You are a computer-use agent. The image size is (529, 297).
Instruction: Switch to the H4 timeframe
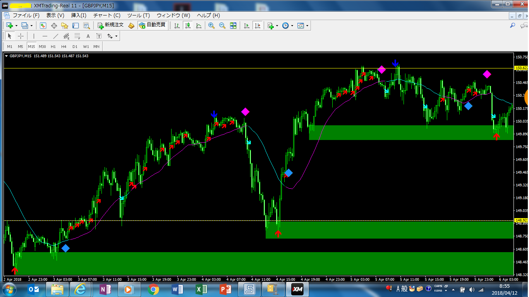pyautogui.click(x=64, y=47)
